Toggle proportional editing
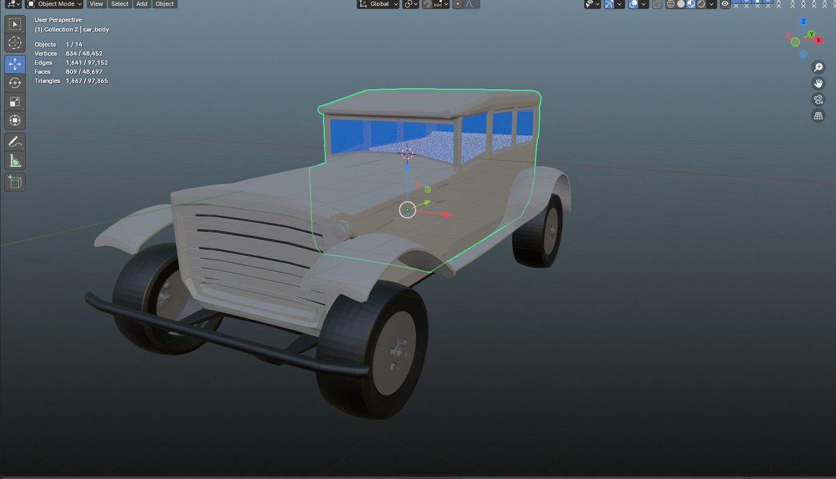 click(457, 4)
